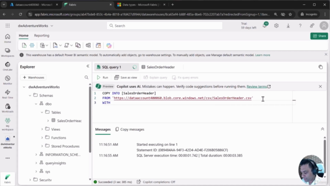The image size is (330, 186).
Task: Collapse the results pane with double chevron
Action: point(322,129)
